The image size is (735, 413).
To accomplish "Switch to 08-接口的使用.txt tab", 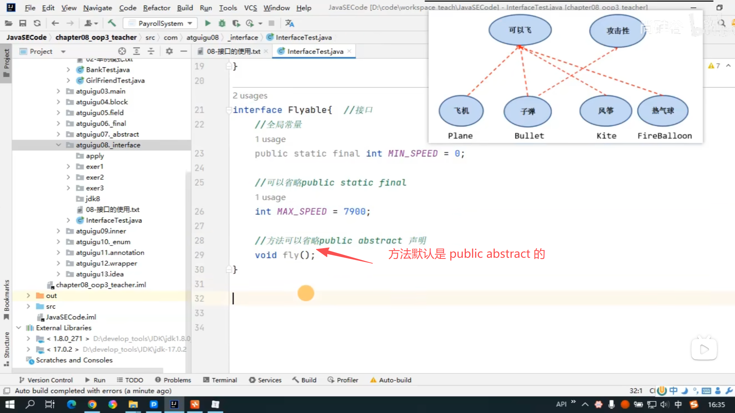I will tap(233, 51).
